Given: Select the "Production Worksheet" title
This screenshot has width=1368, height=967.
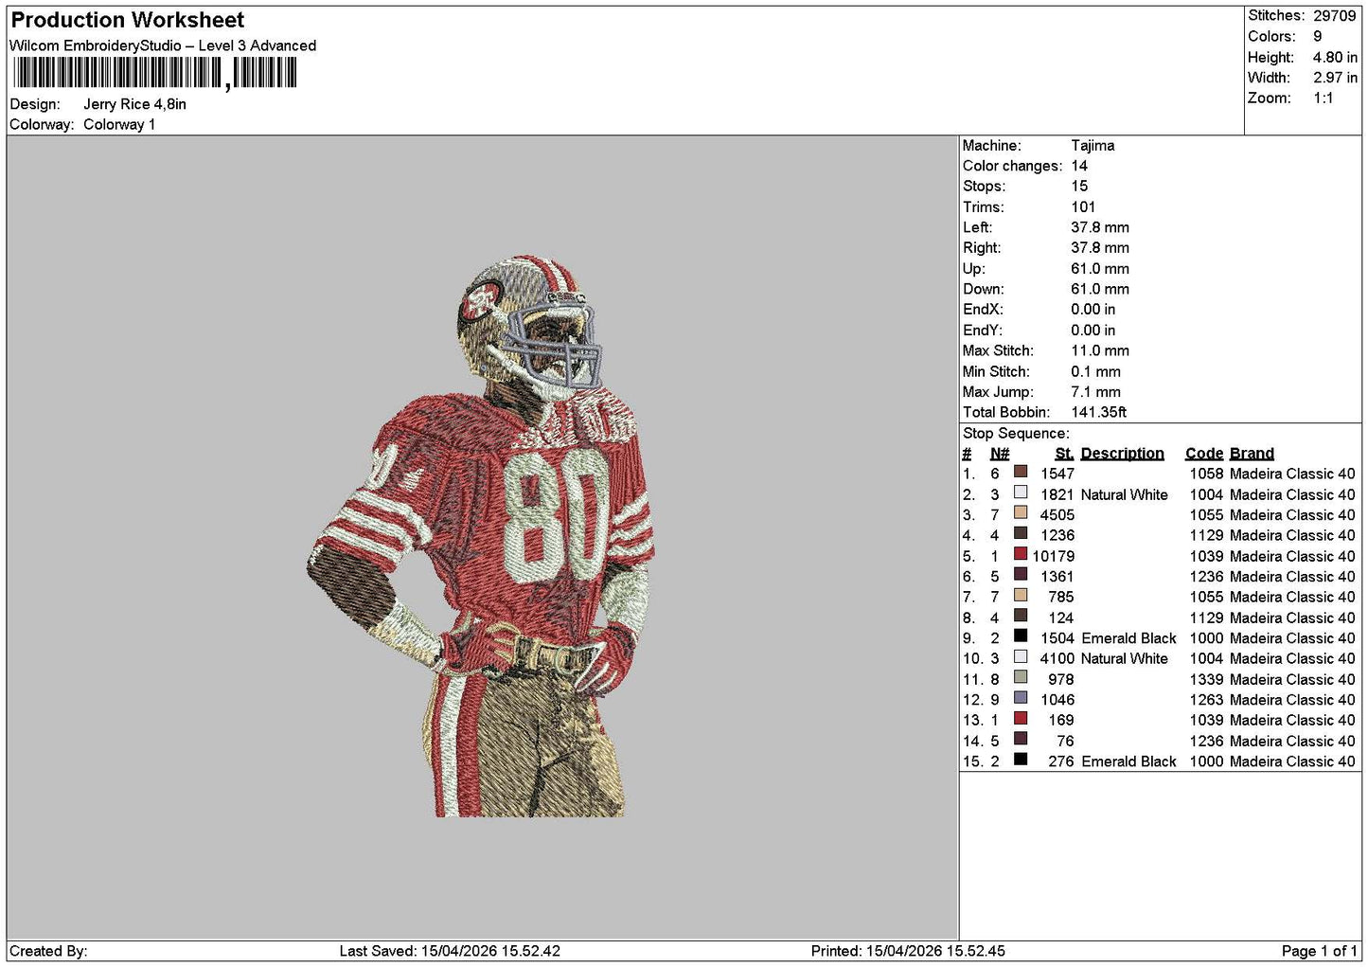Looking at the screenshot, I should tap(128, 20).
